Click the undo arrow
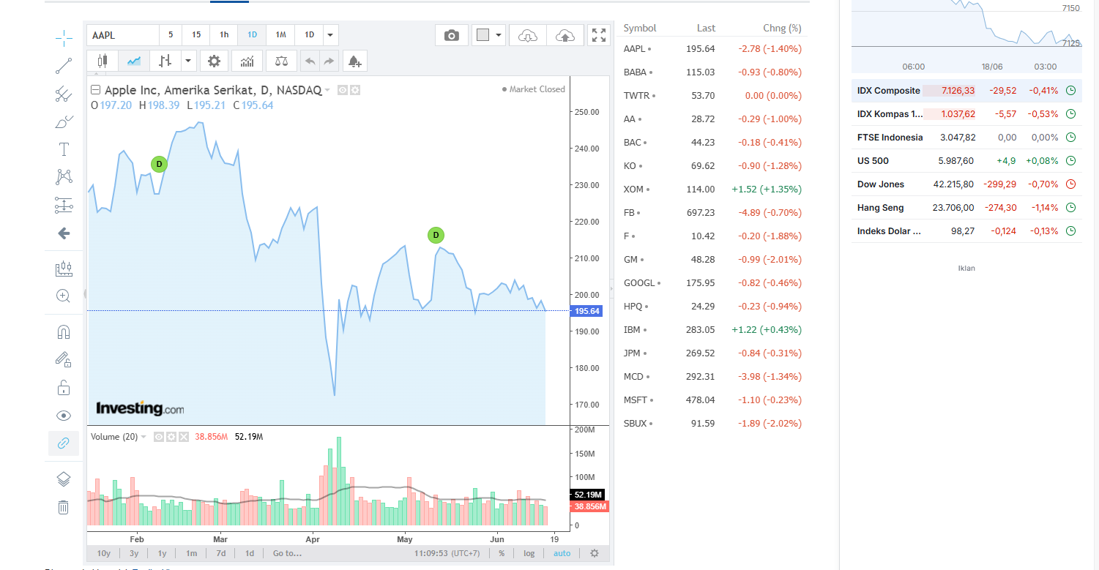Screen dimensions: 1099x570 point(310,61)
